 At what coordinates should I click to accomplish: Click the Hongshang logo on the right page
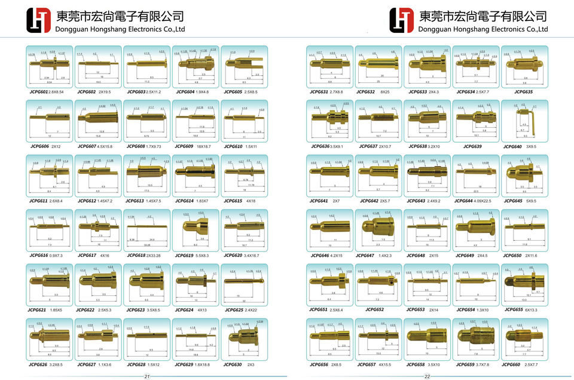401,20
